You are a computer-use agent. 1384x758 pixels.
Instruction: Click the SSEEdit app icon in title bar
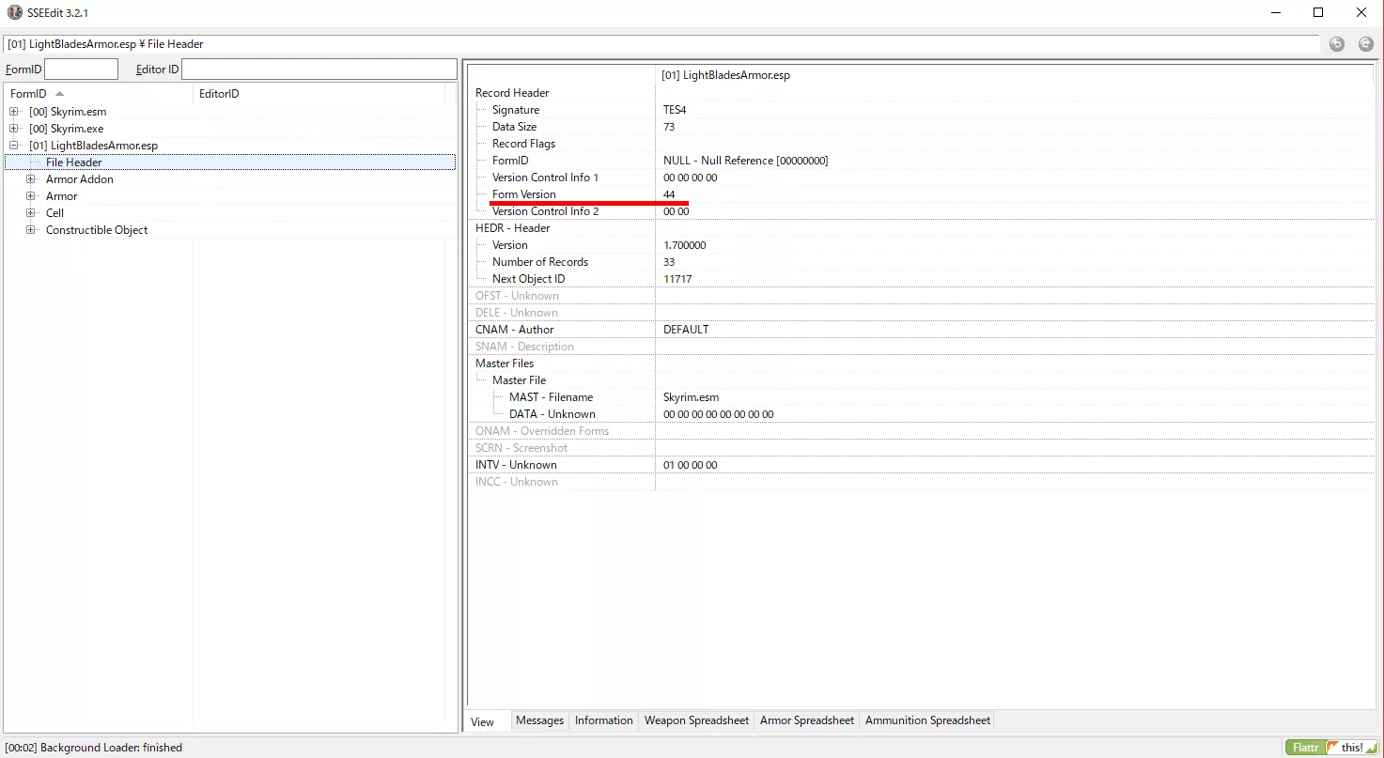pyautogui.click(x=15, y=12)
